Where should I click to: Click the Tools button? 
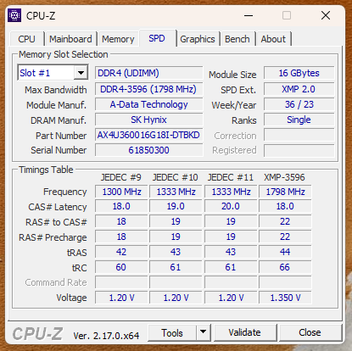[172, 332]
